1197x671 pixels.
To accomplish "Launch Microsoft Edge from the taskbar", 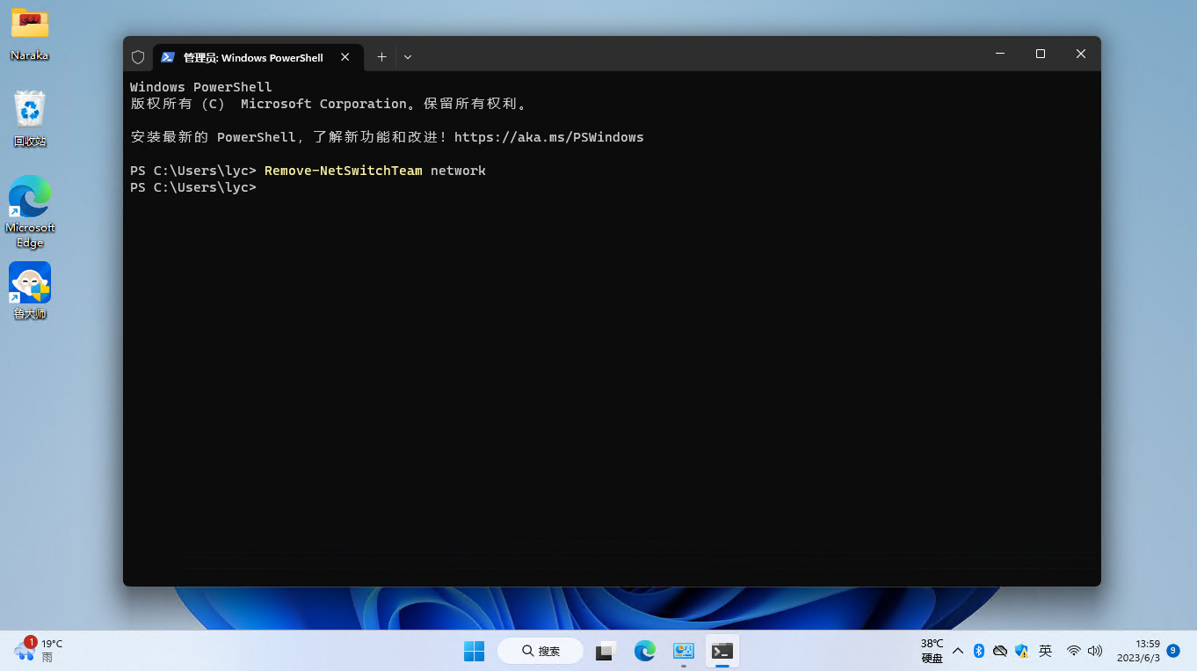I will pyautogui.click(x=645, y=651).
